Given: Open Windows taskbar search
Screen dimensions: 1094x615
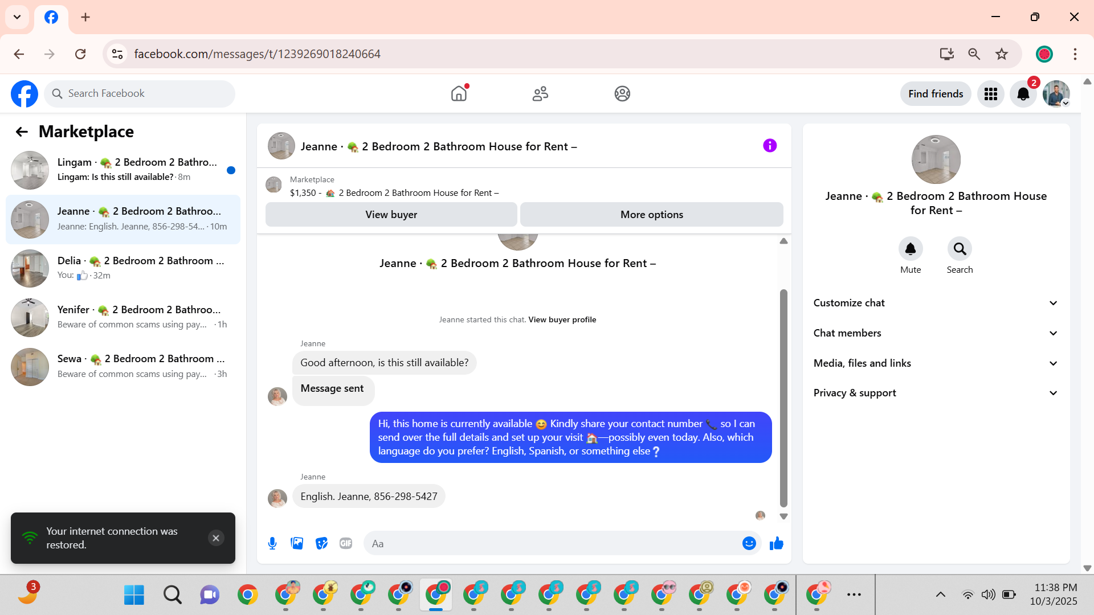Looking at the screenshot, I should 172,595.
